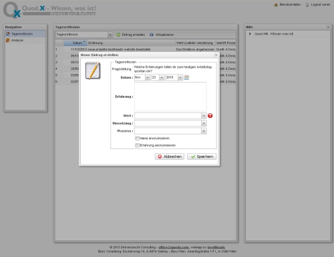
Task: Click into the Erfahrung text area
Action: [x=170, y=97]
